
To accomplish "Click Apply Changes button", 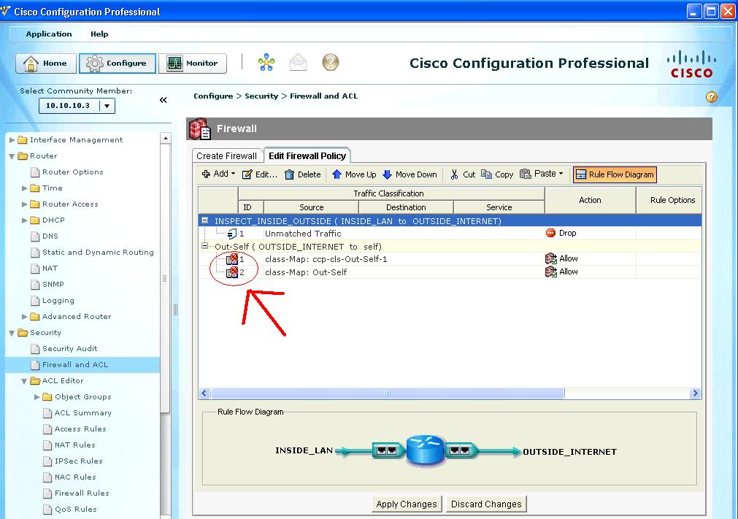I will (x=407, y=504).
